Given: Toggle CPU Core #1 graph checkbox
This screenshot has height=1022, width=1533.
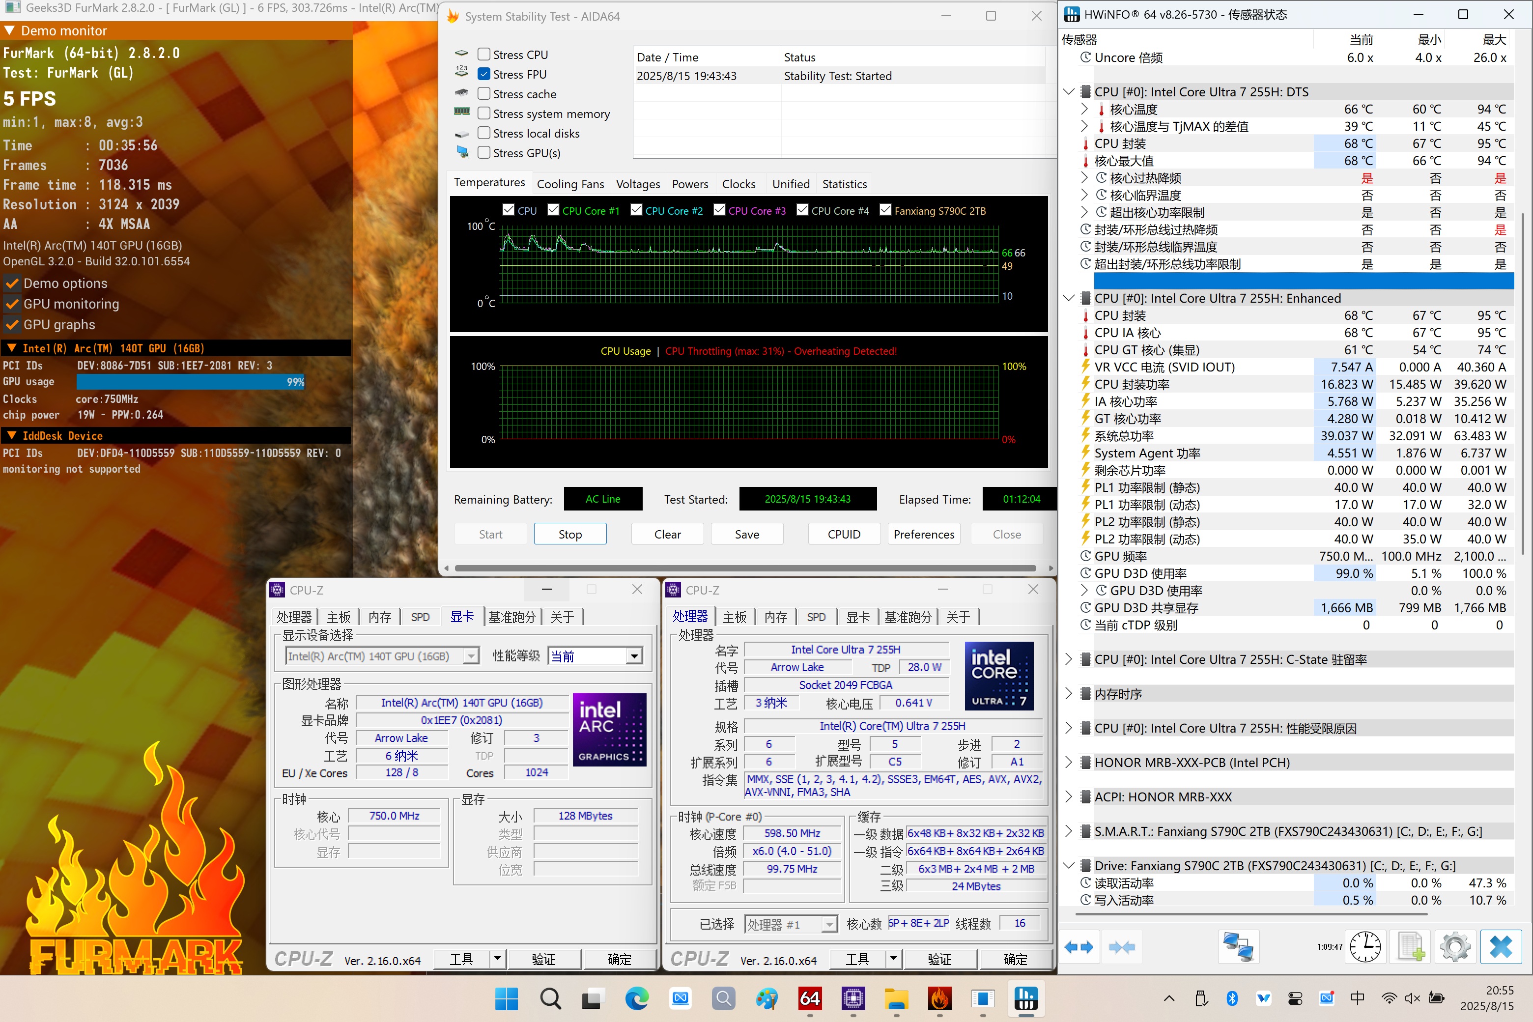Looking at the screenshot, I should [x=553, y=210].
